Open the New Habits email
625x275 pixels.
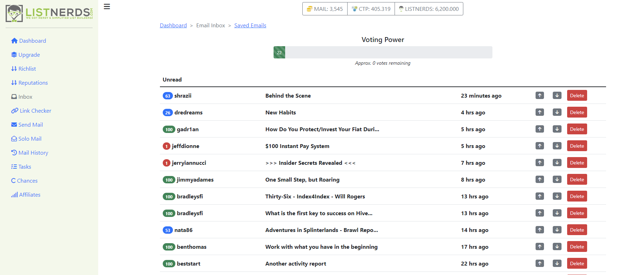(281, 112)
